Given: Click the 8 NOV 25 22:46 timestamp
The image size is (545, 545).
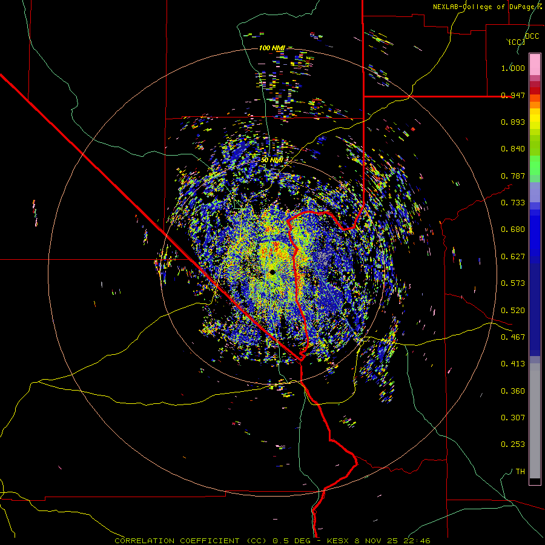Looking at the screenshot, I should click(x=392, y=541).
